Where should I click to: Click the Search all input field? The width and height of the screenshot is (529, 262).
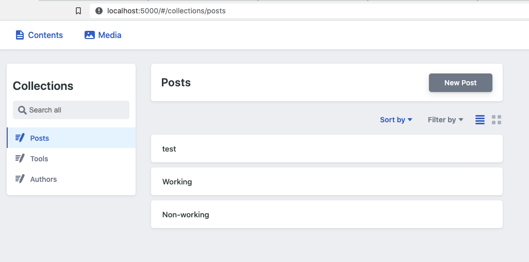tap(71, 110)
